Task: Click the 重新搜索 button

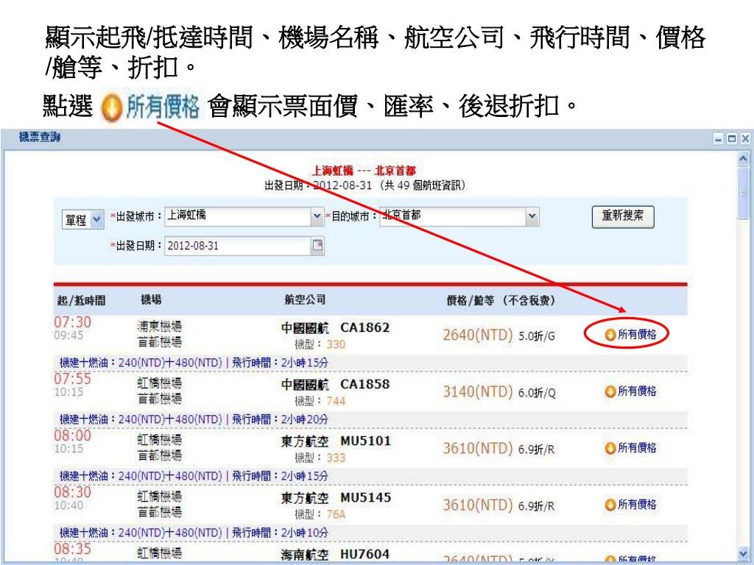Action: click(x=623, y=216)
